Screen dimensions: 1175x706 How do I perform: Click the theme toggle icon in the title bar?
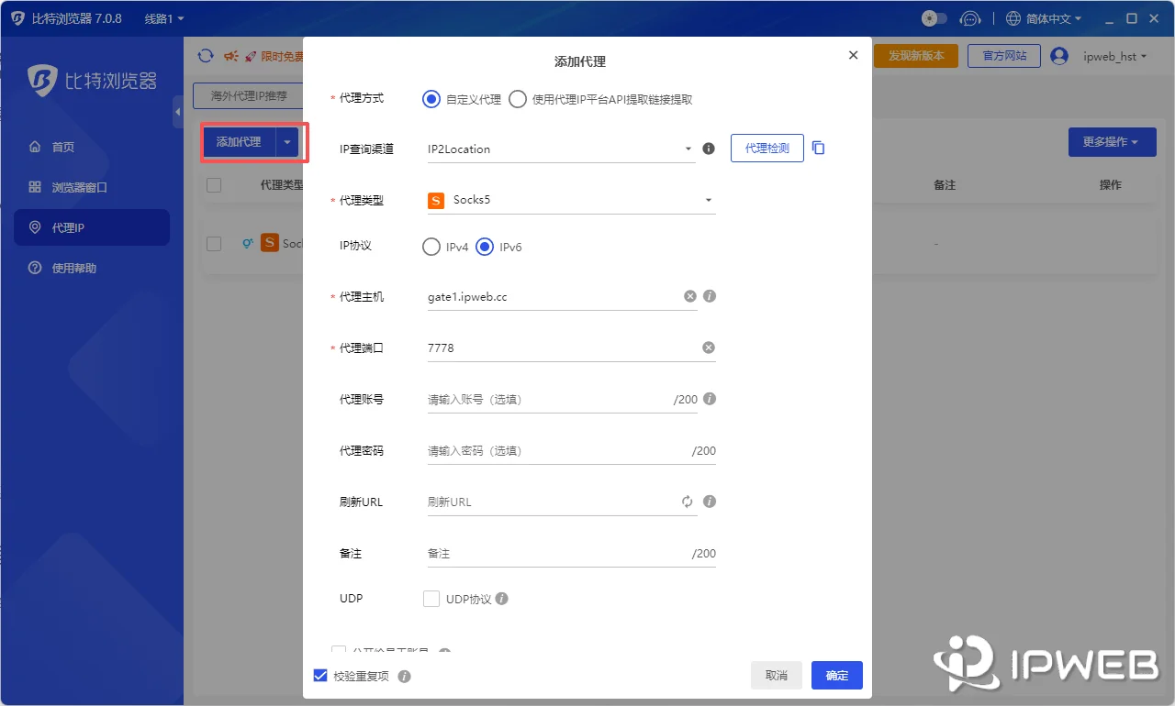[x=934, y=17]
